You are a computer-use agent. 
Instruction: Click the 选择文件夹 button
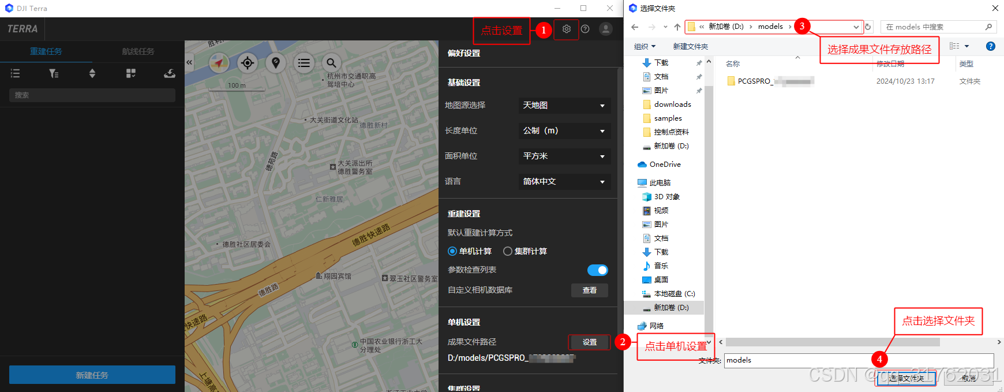(906, 378)
